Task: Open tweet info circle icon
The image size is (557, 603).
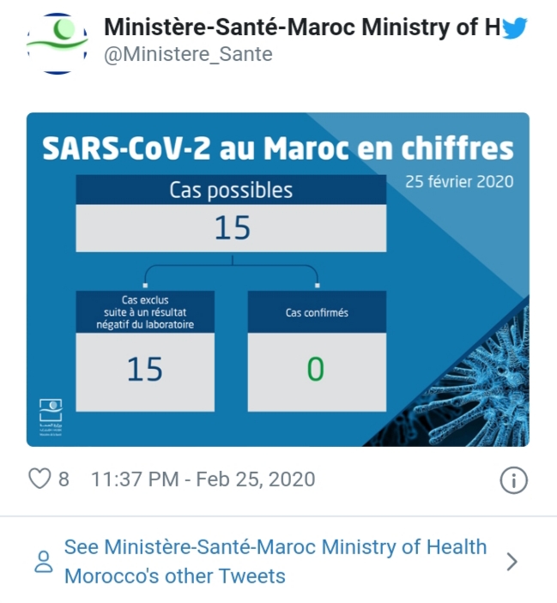Action: pyautogui.click(x=513, y=480)
